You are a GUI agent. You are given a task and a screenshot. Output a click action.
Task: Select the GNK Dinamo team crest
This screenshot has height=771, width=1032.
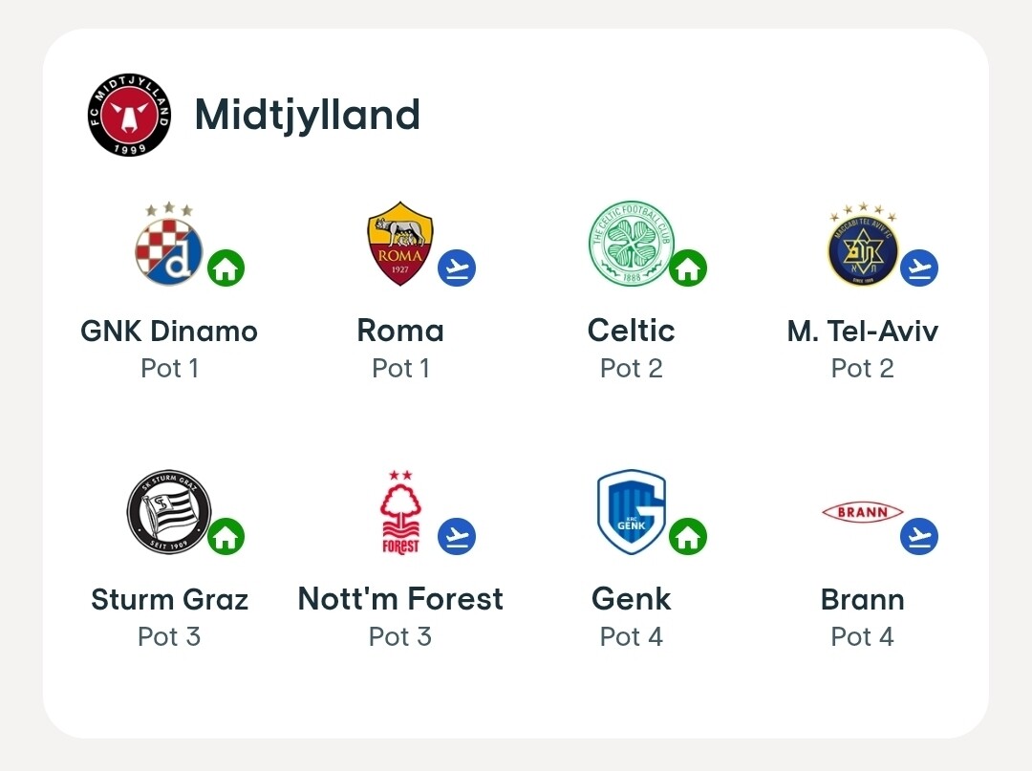[168, 244]
